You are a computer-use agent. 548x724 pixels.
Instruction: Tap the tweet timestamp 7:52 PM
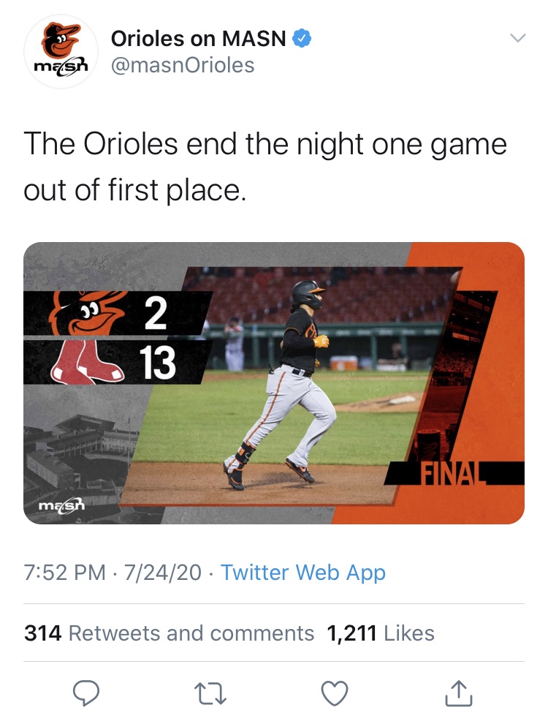pos(64,573)
